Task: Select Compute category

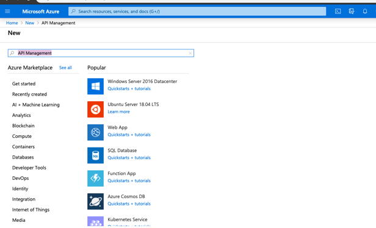Action: [22, 137]
